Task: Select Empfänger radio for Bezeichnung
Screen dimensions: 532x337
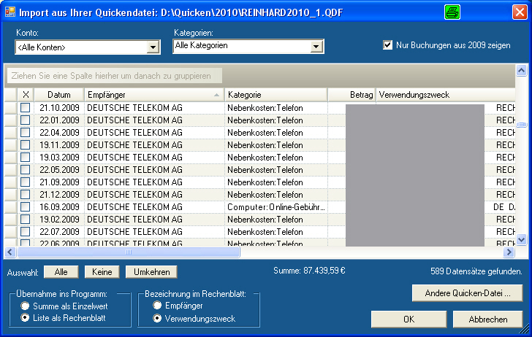Action: click(157, 305)
